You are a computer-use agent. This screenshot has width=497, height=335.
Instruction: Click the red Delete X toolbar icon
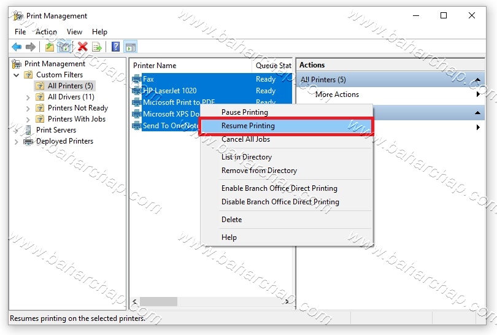tap(83, 47)
